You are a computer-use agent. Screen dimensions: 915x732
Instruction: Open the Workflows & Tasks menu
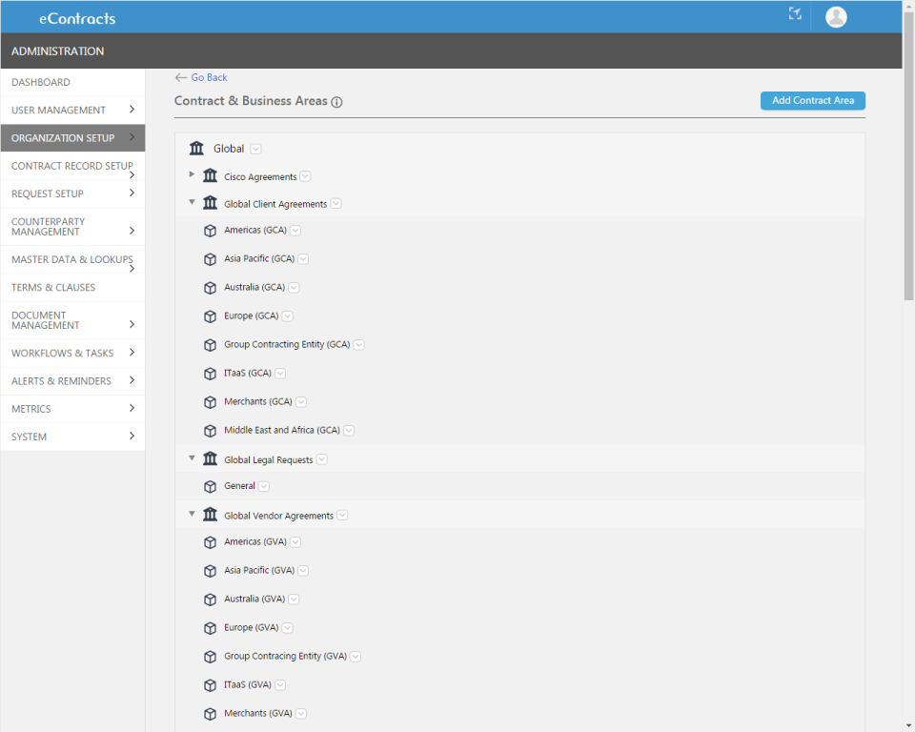64,353
